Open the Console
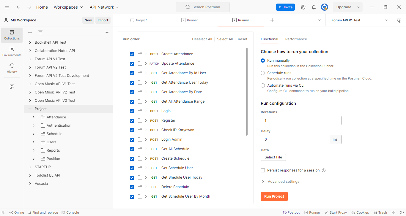Screen dimensions: 406x216 pyautogui.click(x=70, y=212)
